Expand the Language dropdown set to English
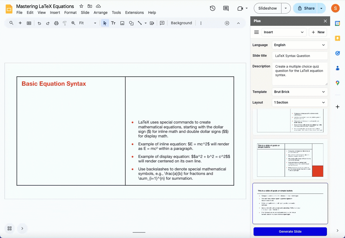Image resolution: width=345 pixels, height=238 pixels. [x=300, y=45]
